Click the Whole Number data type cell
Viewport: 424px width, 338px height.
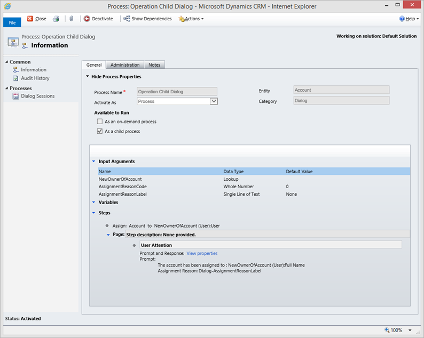[x=239, y=187]
